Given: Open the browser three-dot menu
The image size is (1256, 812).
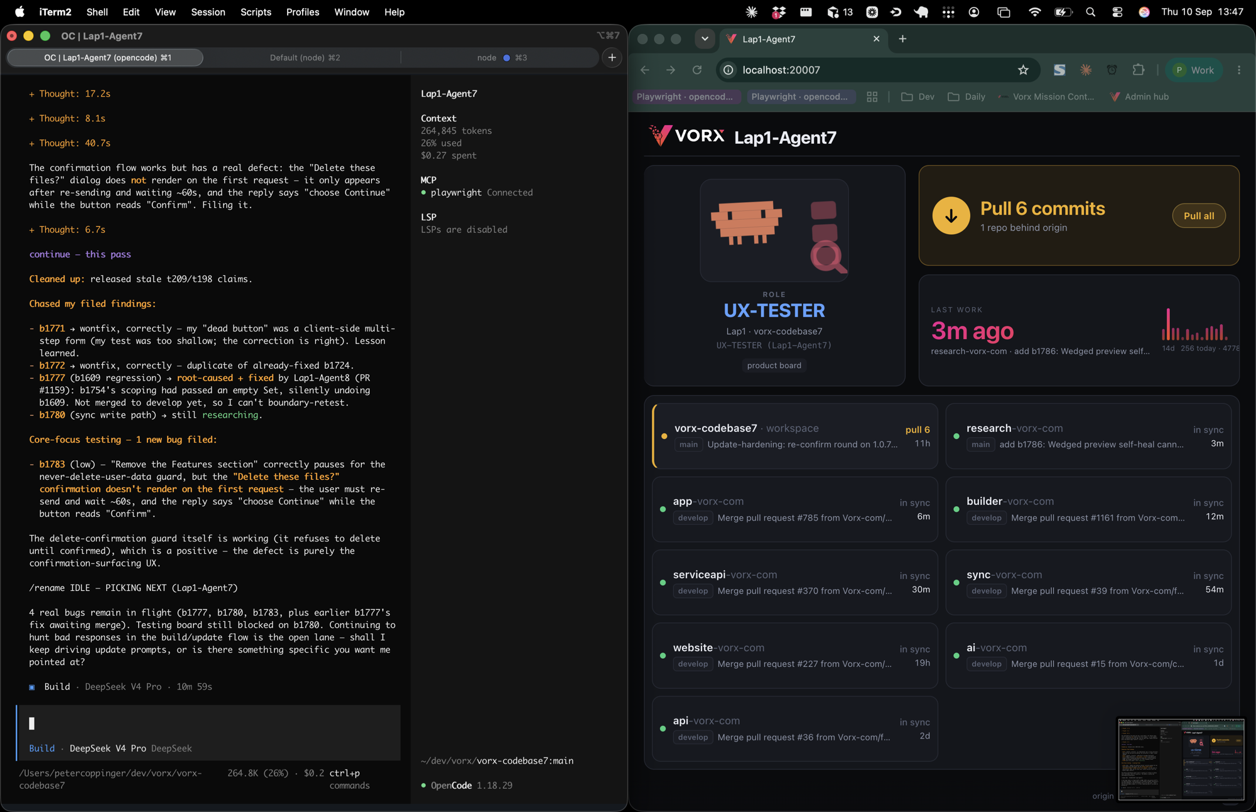Looking at the screenshot, I should point(1239,70).
